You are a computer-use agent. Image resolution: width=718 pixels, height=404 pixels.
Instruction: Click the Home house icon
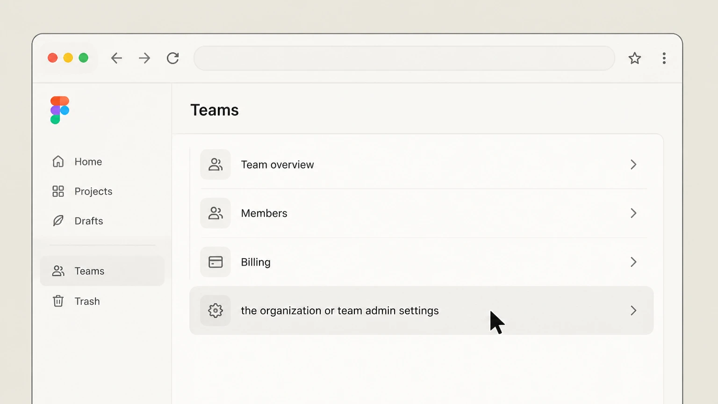58,161
